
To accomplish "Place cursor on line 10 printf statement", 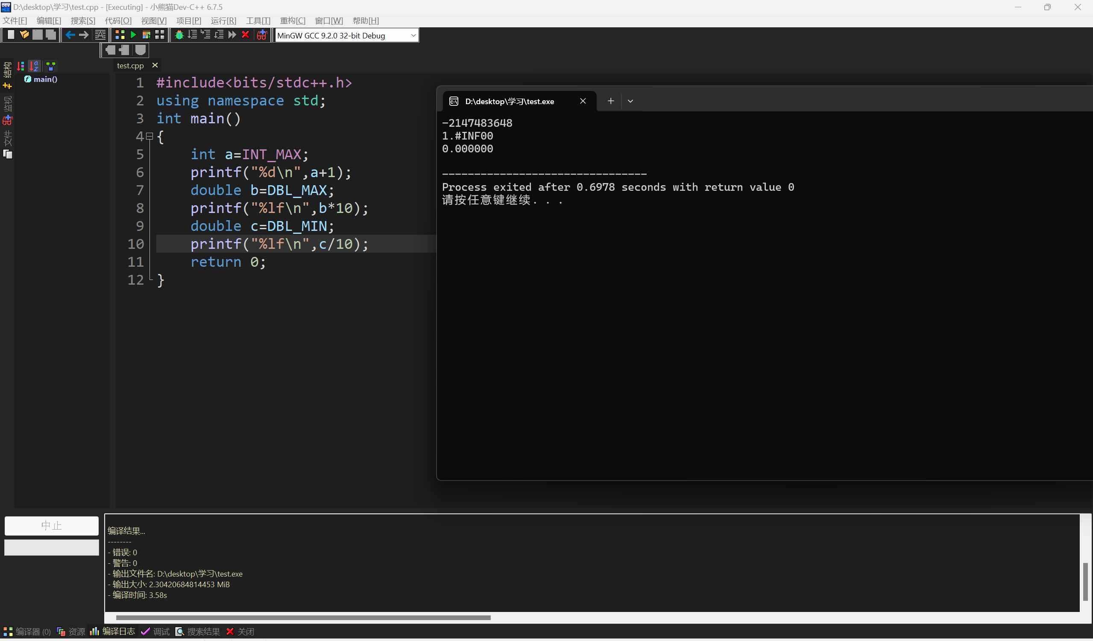I will 280,244.
